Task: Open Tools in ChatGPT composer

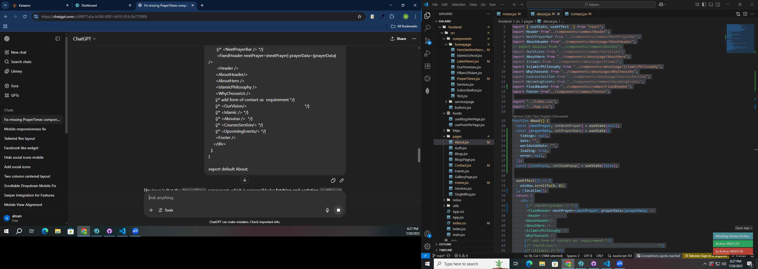Action: (166, 210)
